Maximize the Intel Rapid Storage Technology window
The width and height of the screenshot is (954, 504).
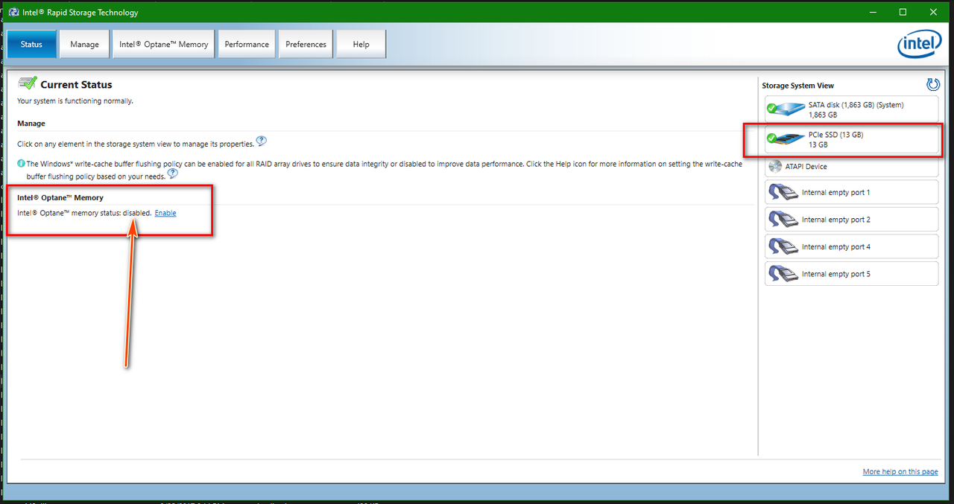(903, 12)
